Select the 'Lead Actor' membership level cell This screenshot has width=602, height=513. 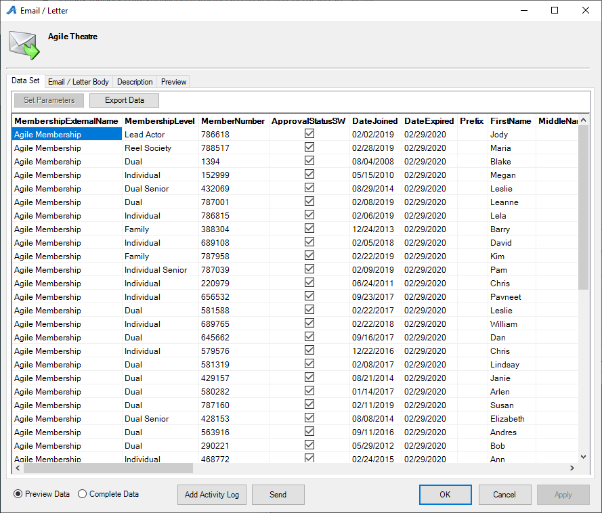(x=160, y=134)
